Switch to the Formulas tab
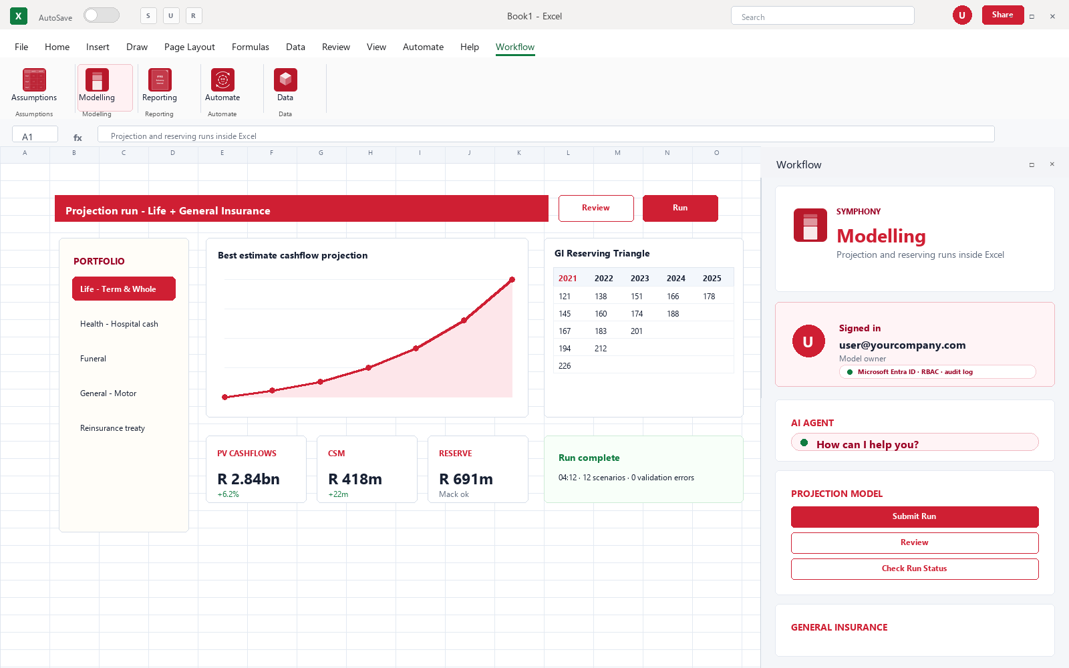 coord(251,47)
